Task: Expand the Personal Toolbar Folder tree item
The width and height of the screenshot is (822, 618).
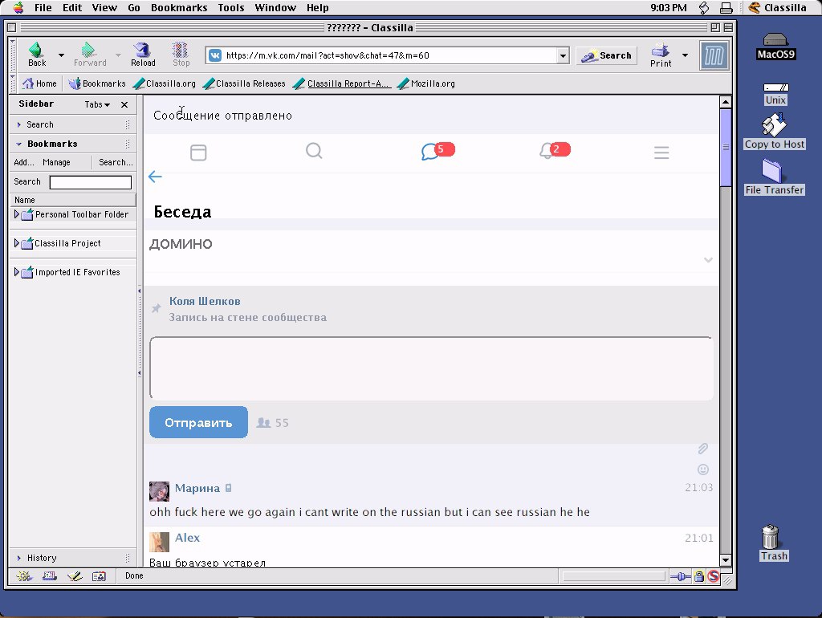Action: coord(16,214)
